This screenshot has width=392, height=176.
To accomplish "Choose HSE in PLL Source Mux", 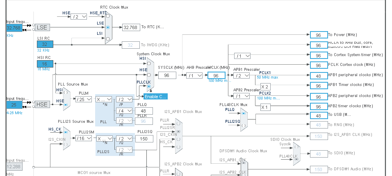I will tap(64, 104).
